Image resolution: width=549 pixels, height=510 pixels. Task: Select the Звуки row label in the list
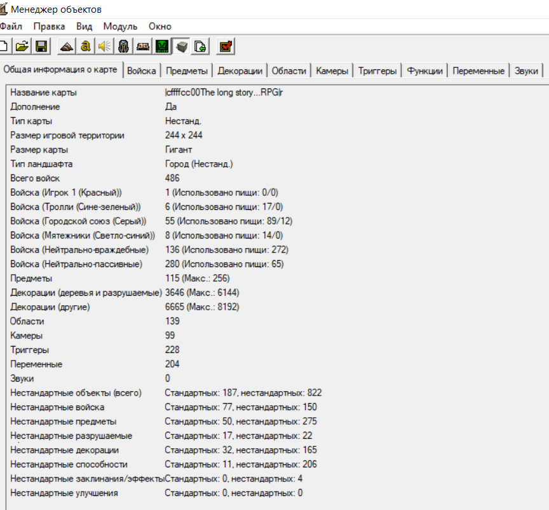click(x=22, y=378)
